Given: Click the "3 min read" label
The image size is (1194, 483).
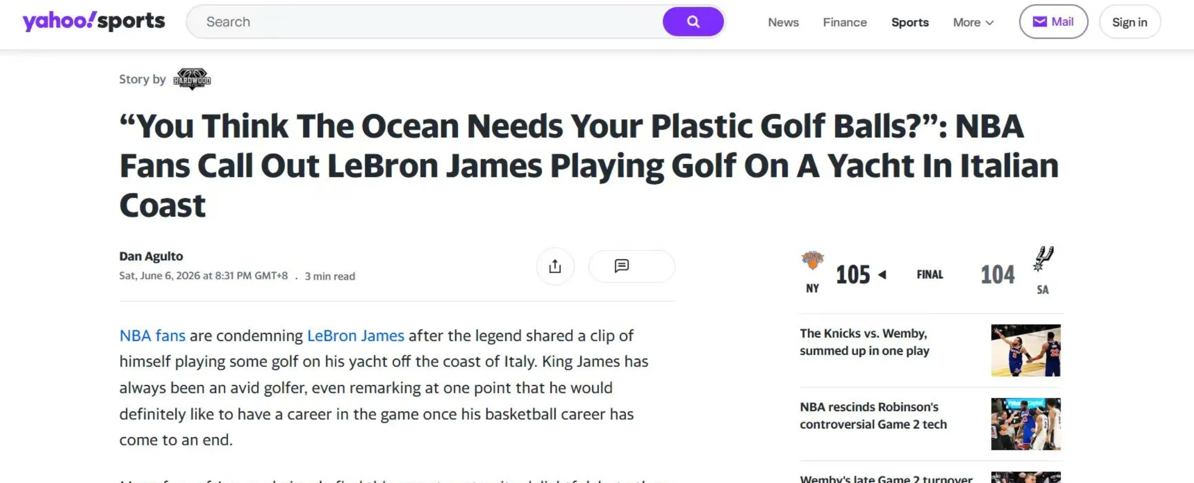Looking at the screenshot, I should [x=330, y=276].
